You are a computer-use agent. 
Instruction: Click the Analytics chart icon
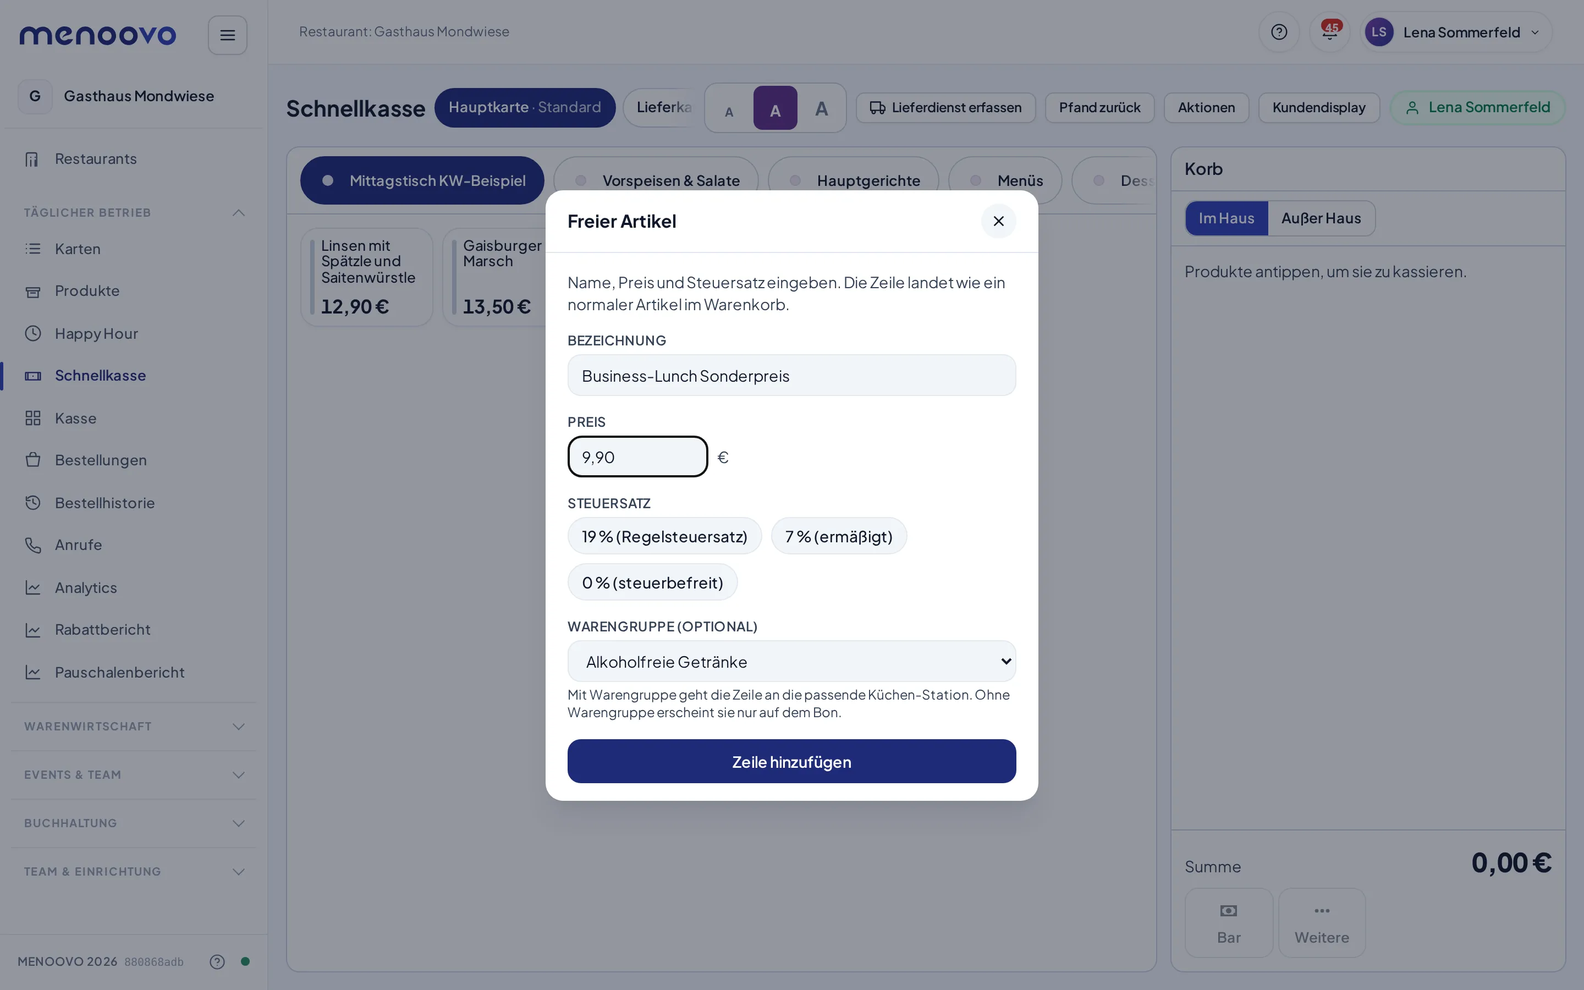point(33,587)
